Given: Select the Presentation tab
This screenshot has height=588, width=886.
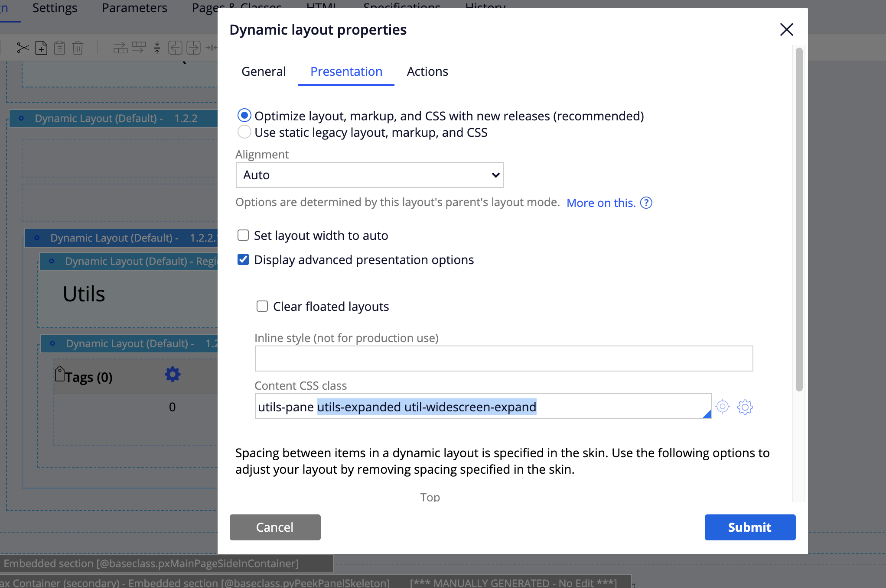Looking at the screenshot, I should (346, 71).
